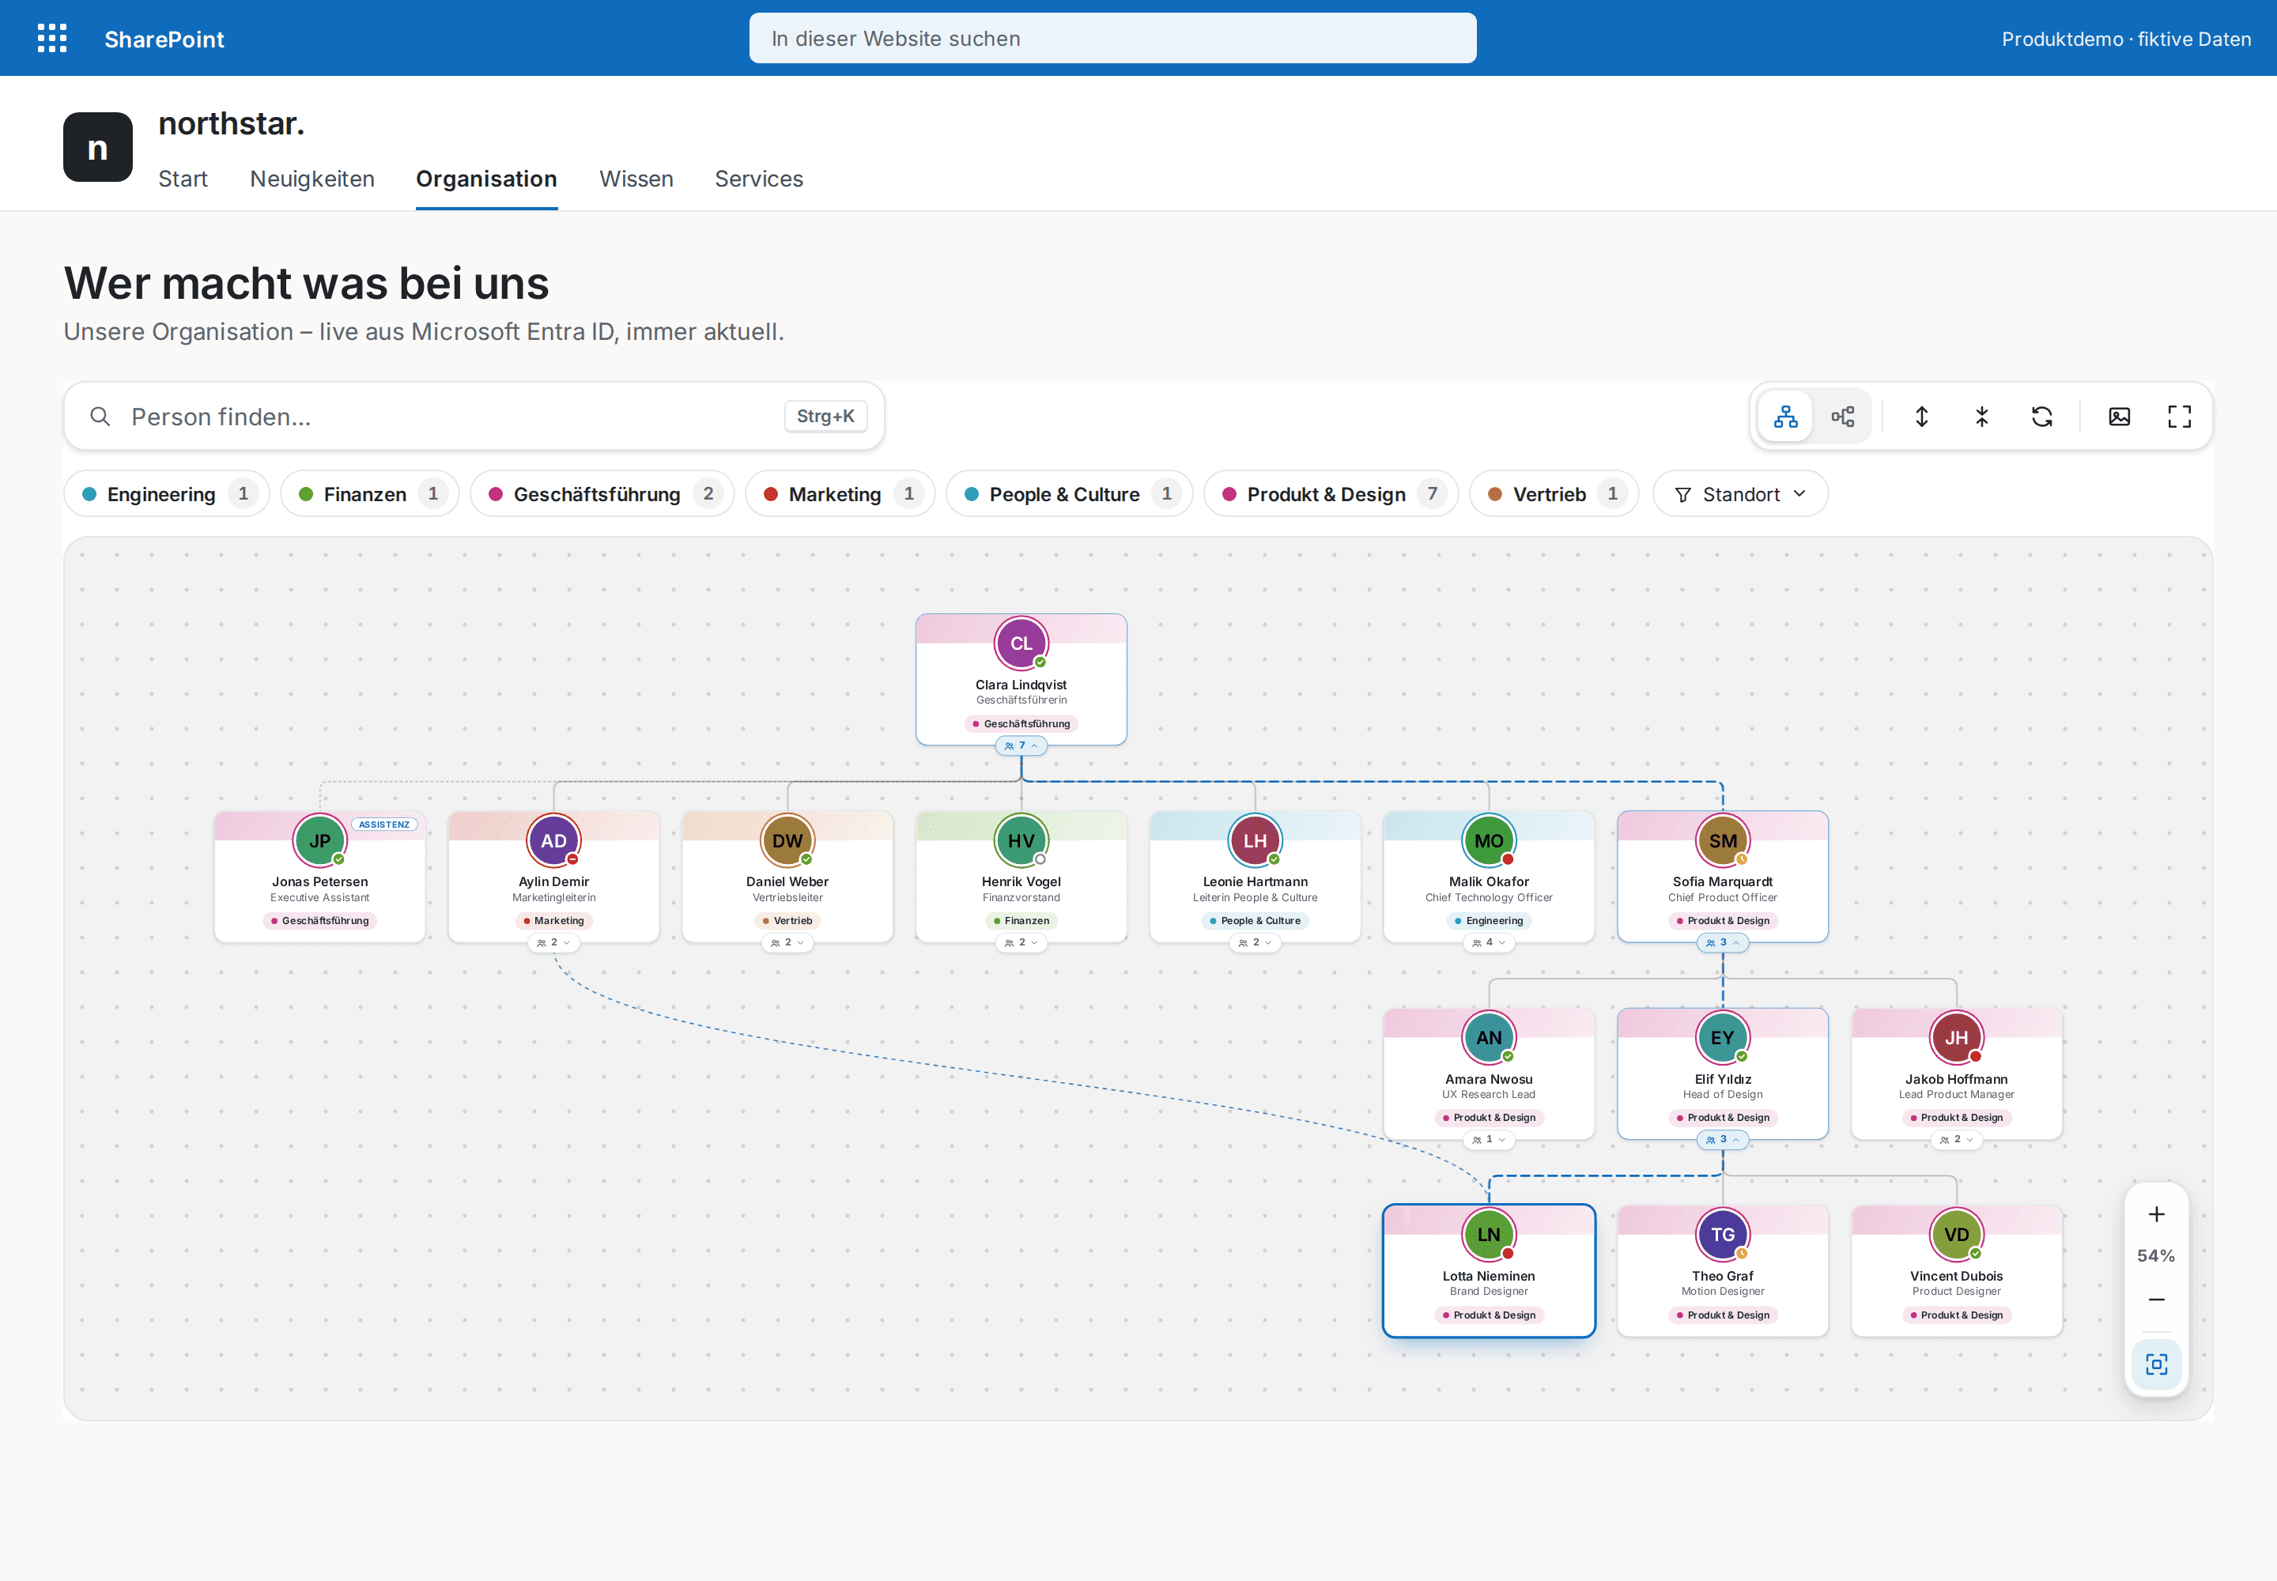2277x1581 pixels.
Task: Toggle the Finanzen department filter
Action: point(369,493)
